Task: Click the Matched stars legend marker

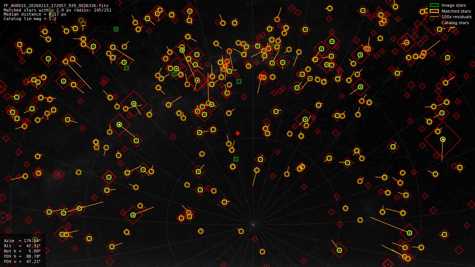Action: pyautogui.click(x=433, y=11)
